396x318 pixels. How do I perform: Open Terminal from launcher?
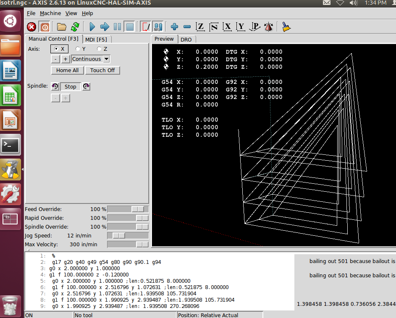point(10,145)
